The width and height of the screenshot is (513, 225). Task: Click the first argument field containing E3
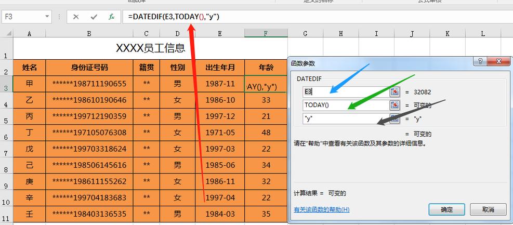pyautogui.click(x=346, y=92)
